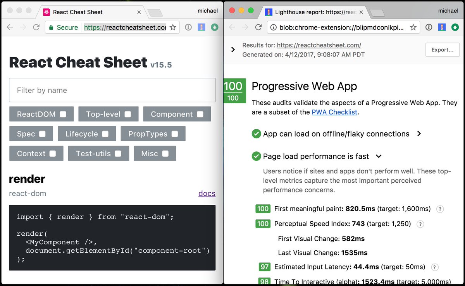The image size is (465, 286).
Task: Select the Lighthouse report tab
Action: pos(314,12)
